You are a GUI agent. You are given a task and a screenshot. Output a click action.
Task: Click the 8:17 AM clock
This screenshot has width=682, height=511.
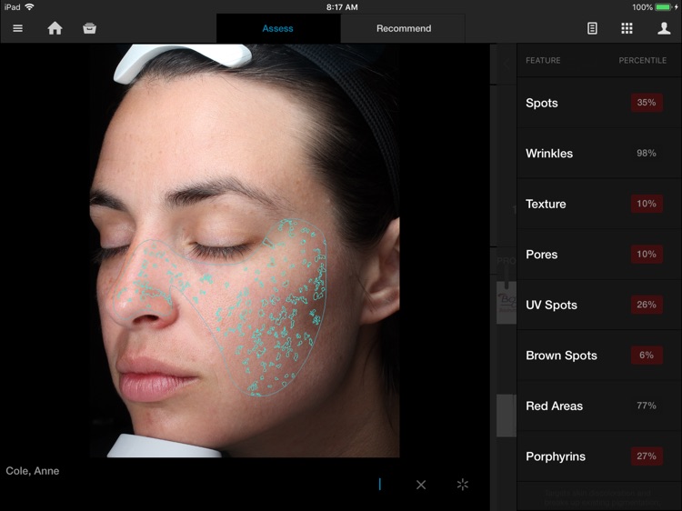point(342,7)
